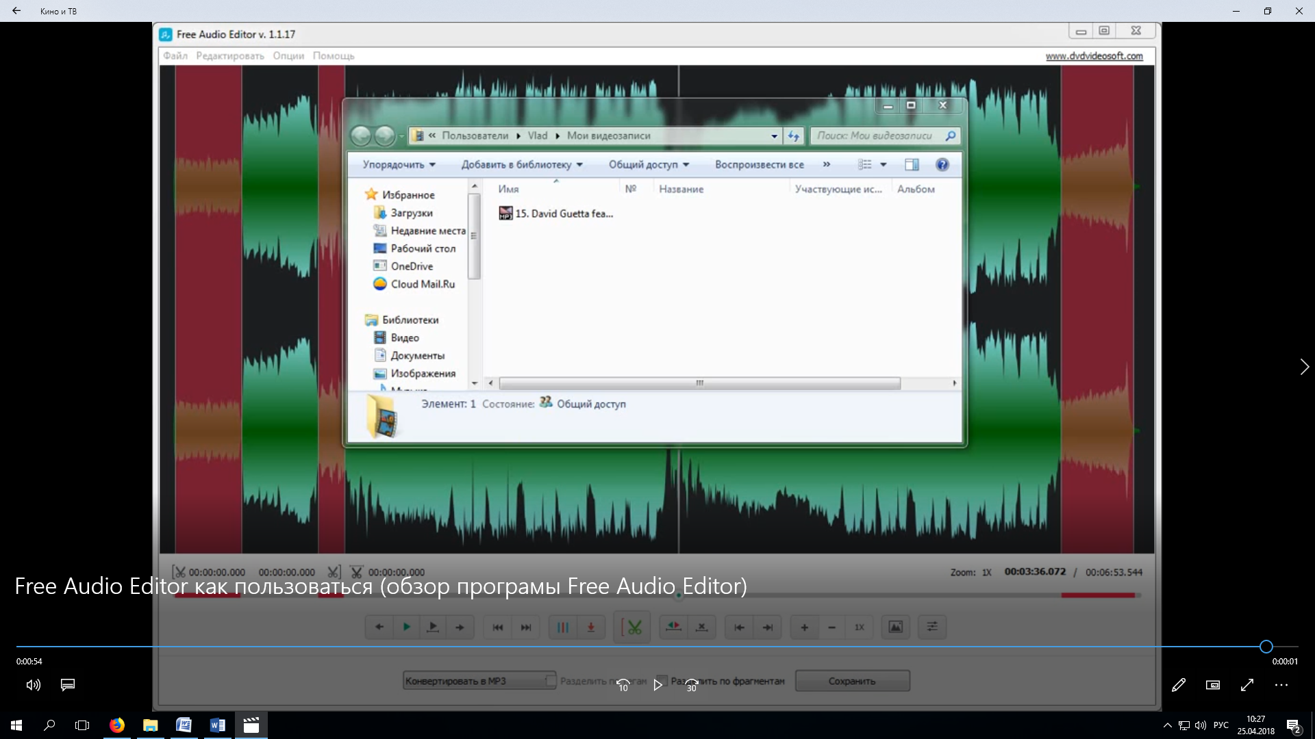Select the 15. David Guetta file
1315x739 pixels.
[556, 213]
